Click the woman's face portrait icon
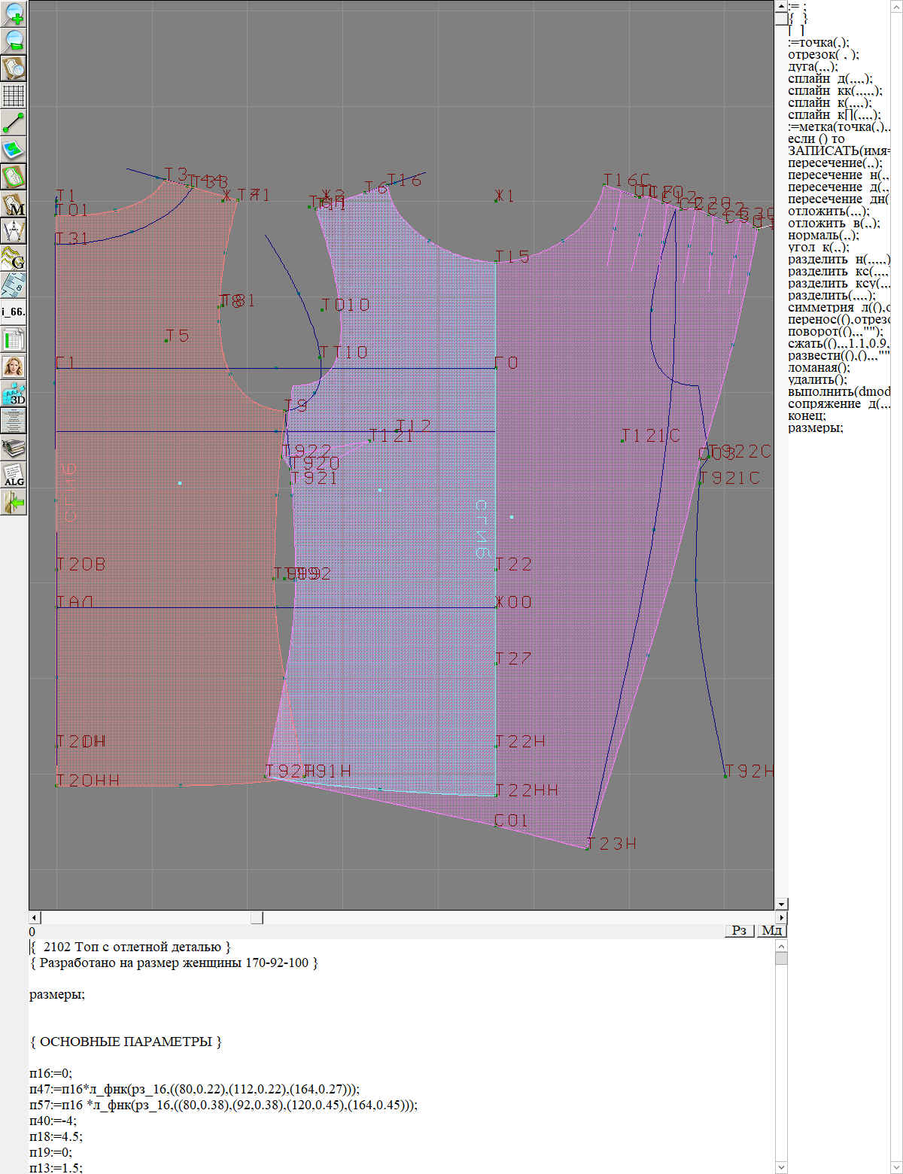Viewport: 903px width, 1174px height. (14, 366)
